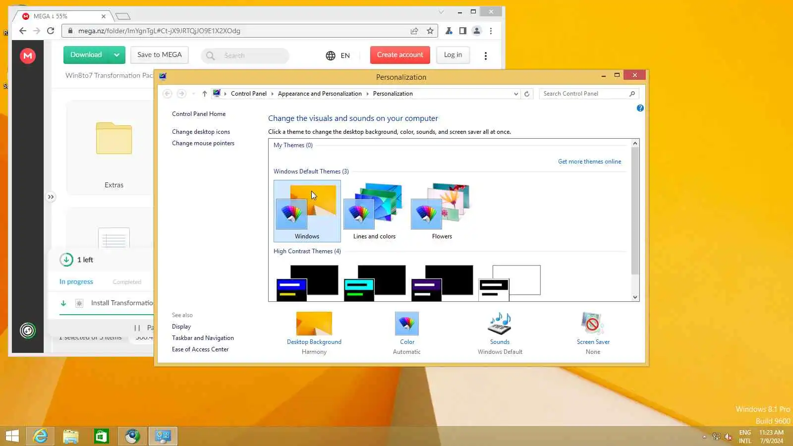Click the MEGA logo in the sidebar
Screen dimensions: 793x446
point(28,56)
